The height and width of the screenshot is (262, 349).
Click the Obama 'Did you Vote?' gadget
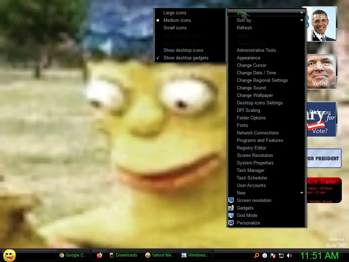[x=321, y=24]
